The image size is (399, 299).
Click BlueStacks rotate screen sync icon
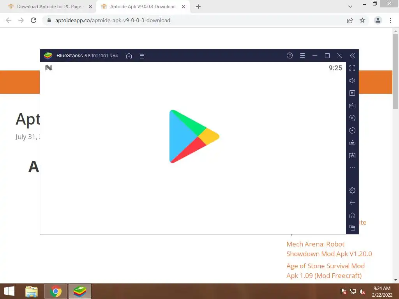(x=352, y=130)
